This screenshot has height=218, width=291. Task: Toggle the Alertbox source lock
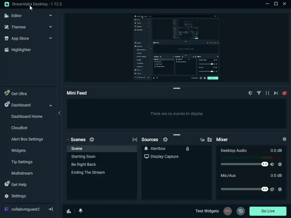tap(188, 148)
